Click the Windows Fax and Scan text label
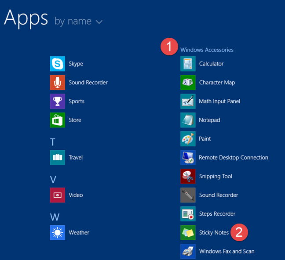 [227, 251]
